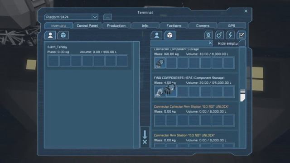Open the Platform 9474 grid dropdown

click(x=71, y=17)
